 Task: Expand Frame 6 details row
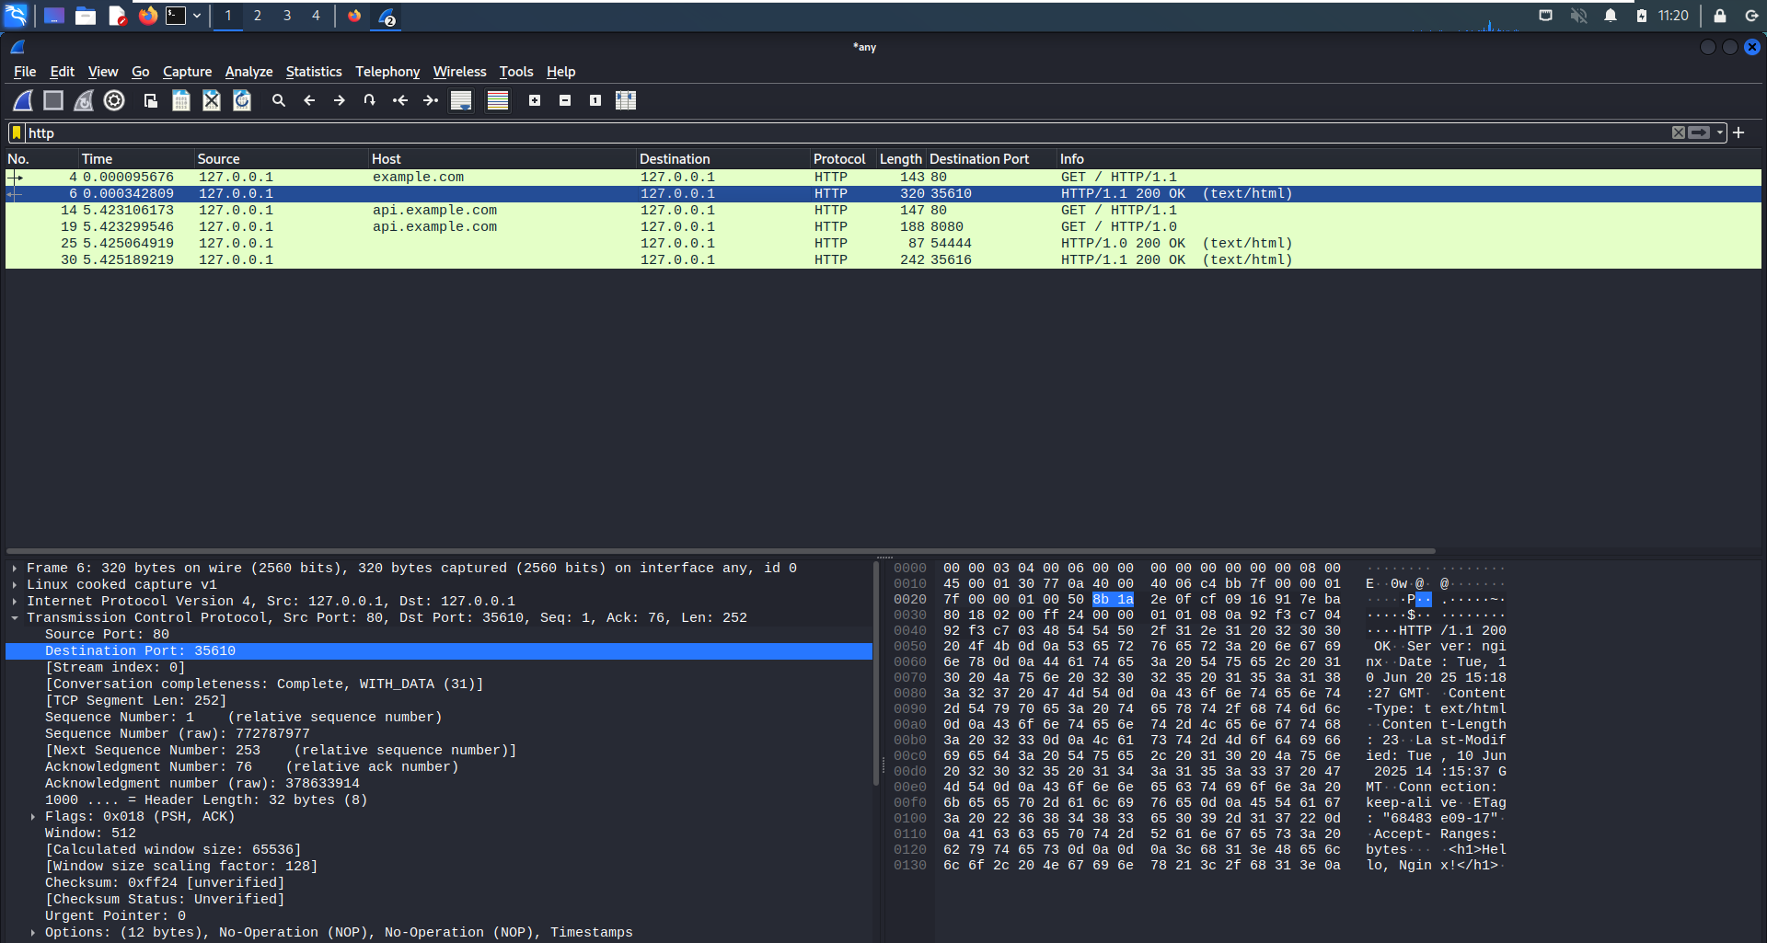15,569
